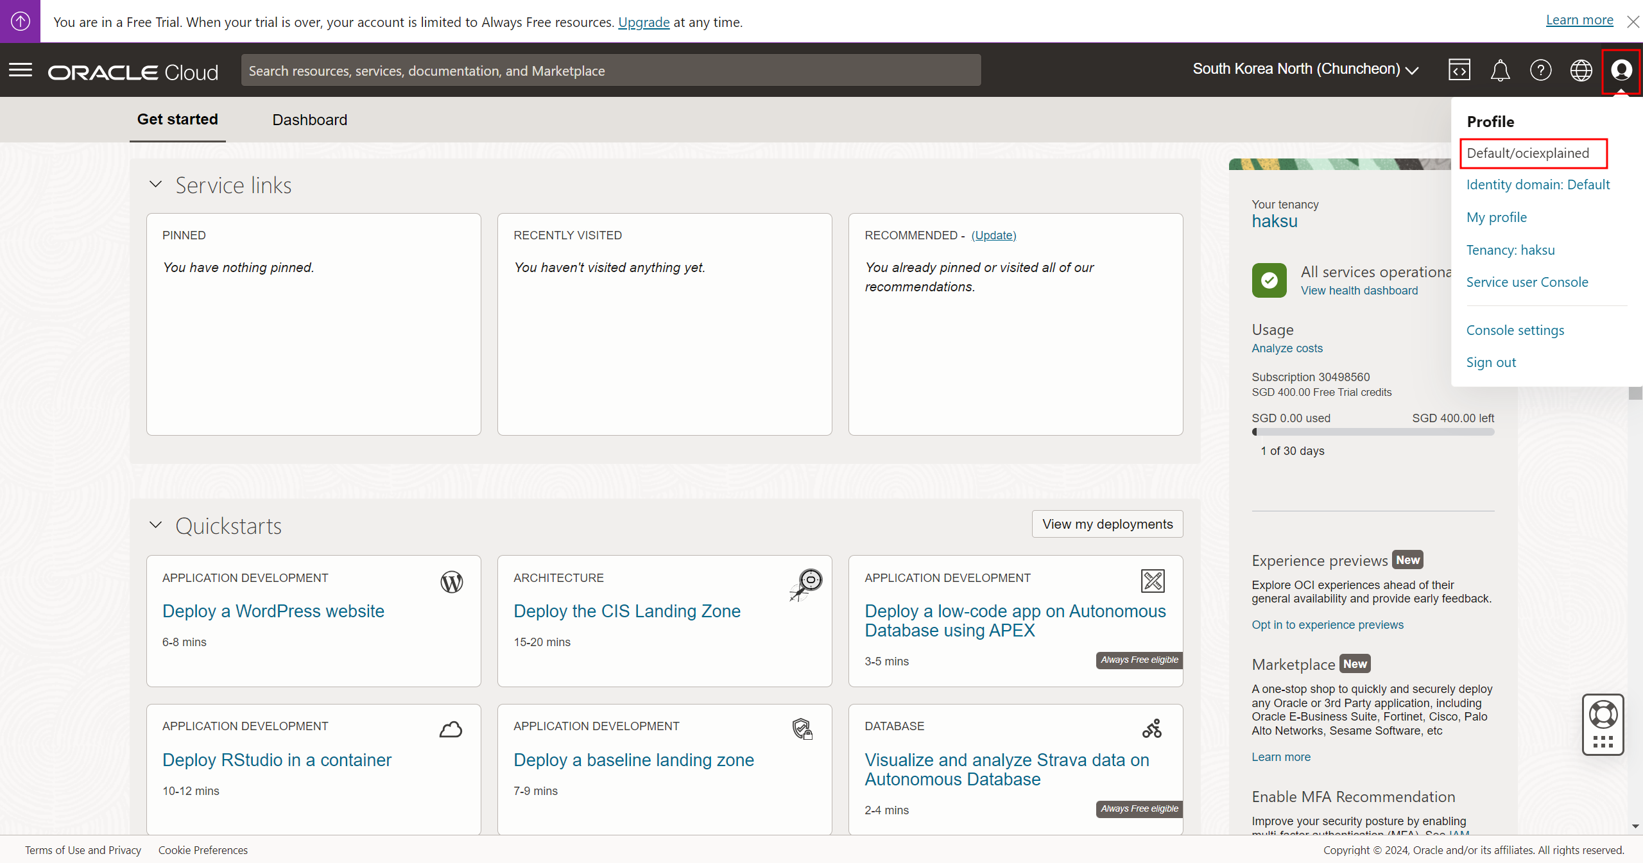
Task: Click the free trial credits usage bar
Action: pos(1373,432)
